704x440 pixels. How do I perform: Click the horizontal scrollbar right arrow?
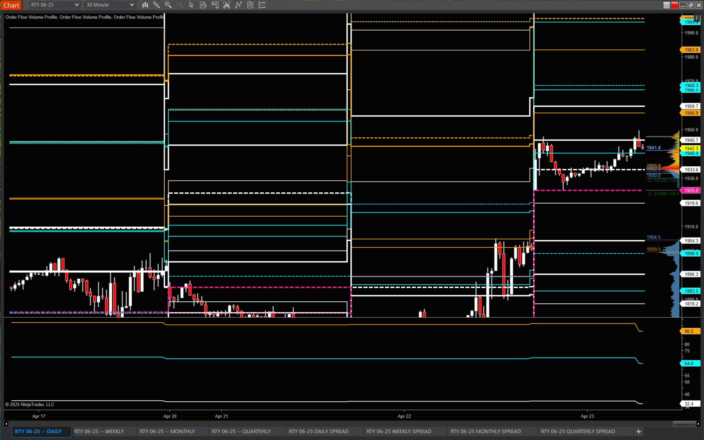[698, 424]
